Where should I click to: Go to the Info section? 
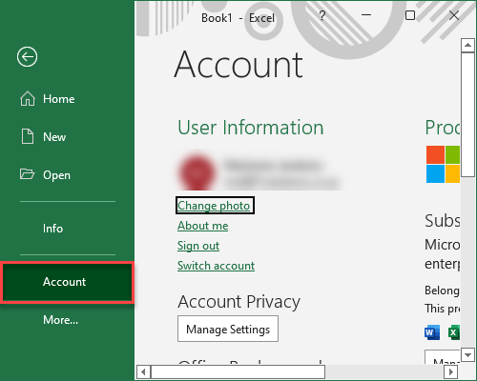52,229
